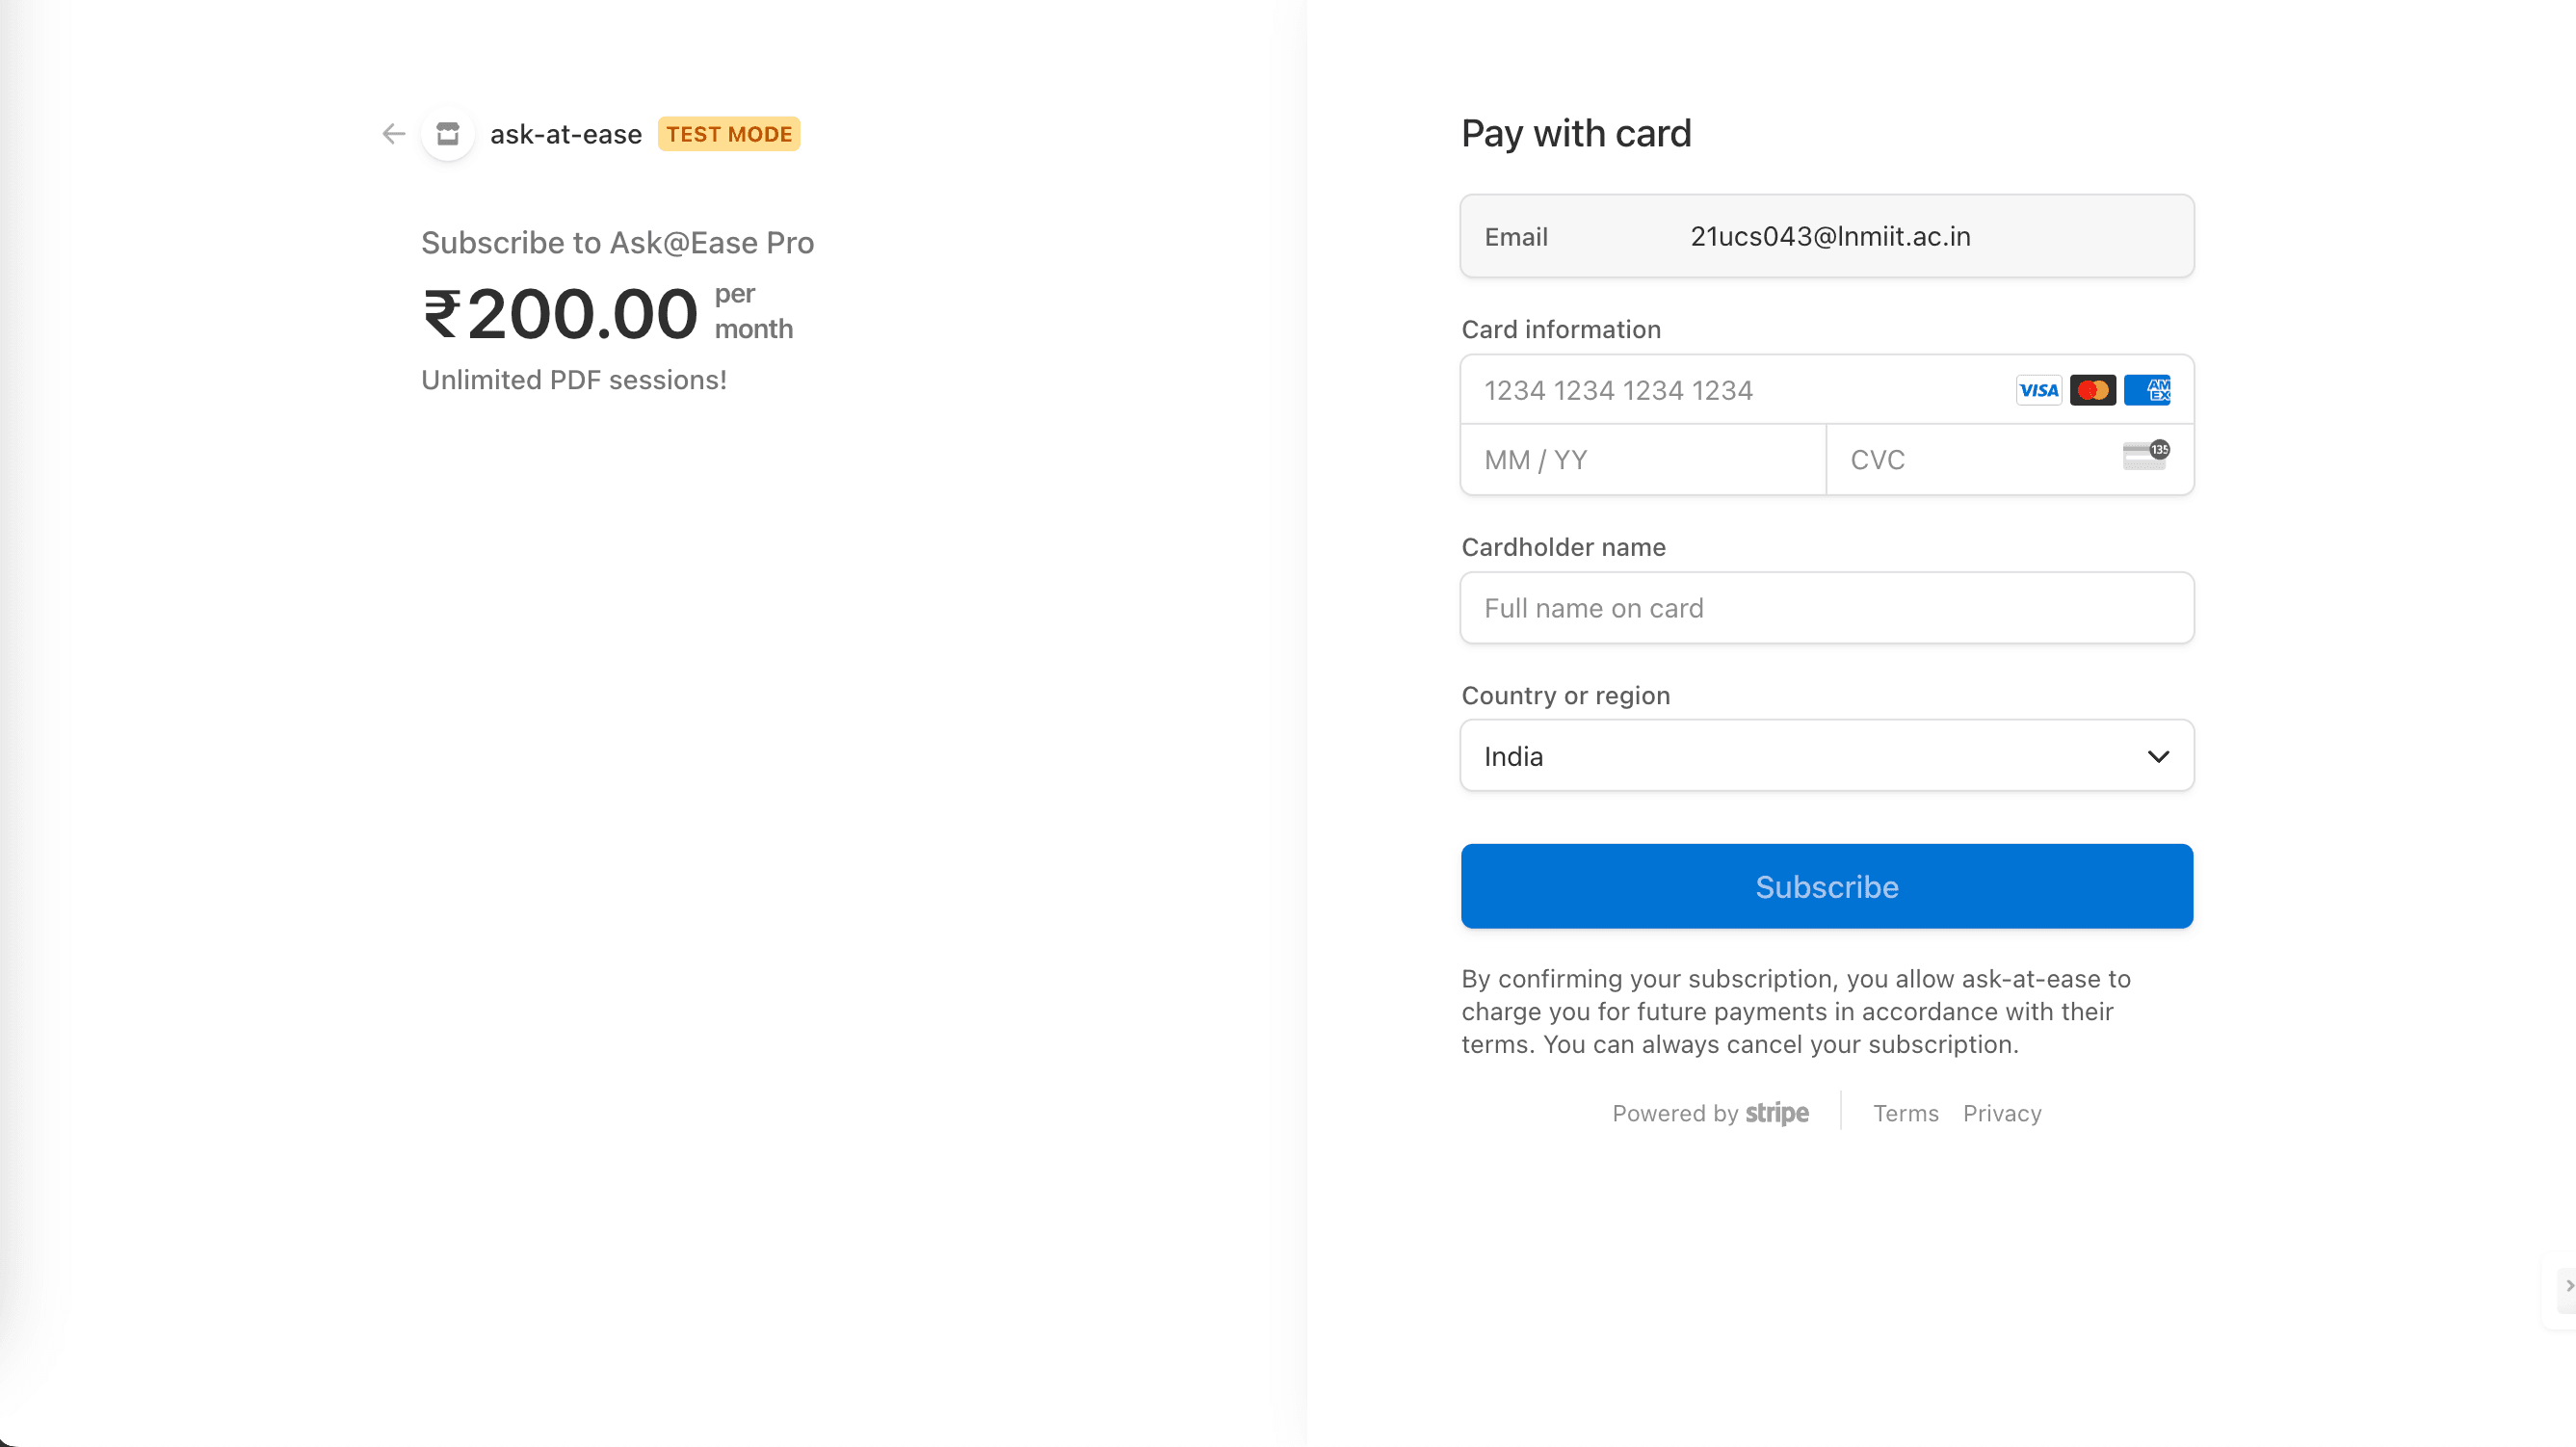This screenshot has width=2576, height=1447.
Task: Open the Terms link
Action: (x=1905, y=1113)
